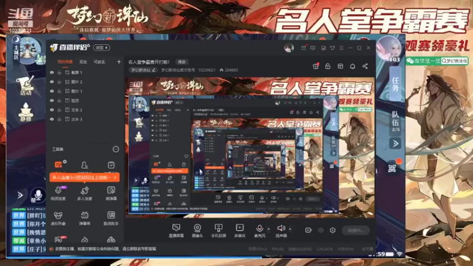The height and width of the screenshot is (266, 473).
Task: Open the flame popularity tool icon
Action: click(85, 240)
